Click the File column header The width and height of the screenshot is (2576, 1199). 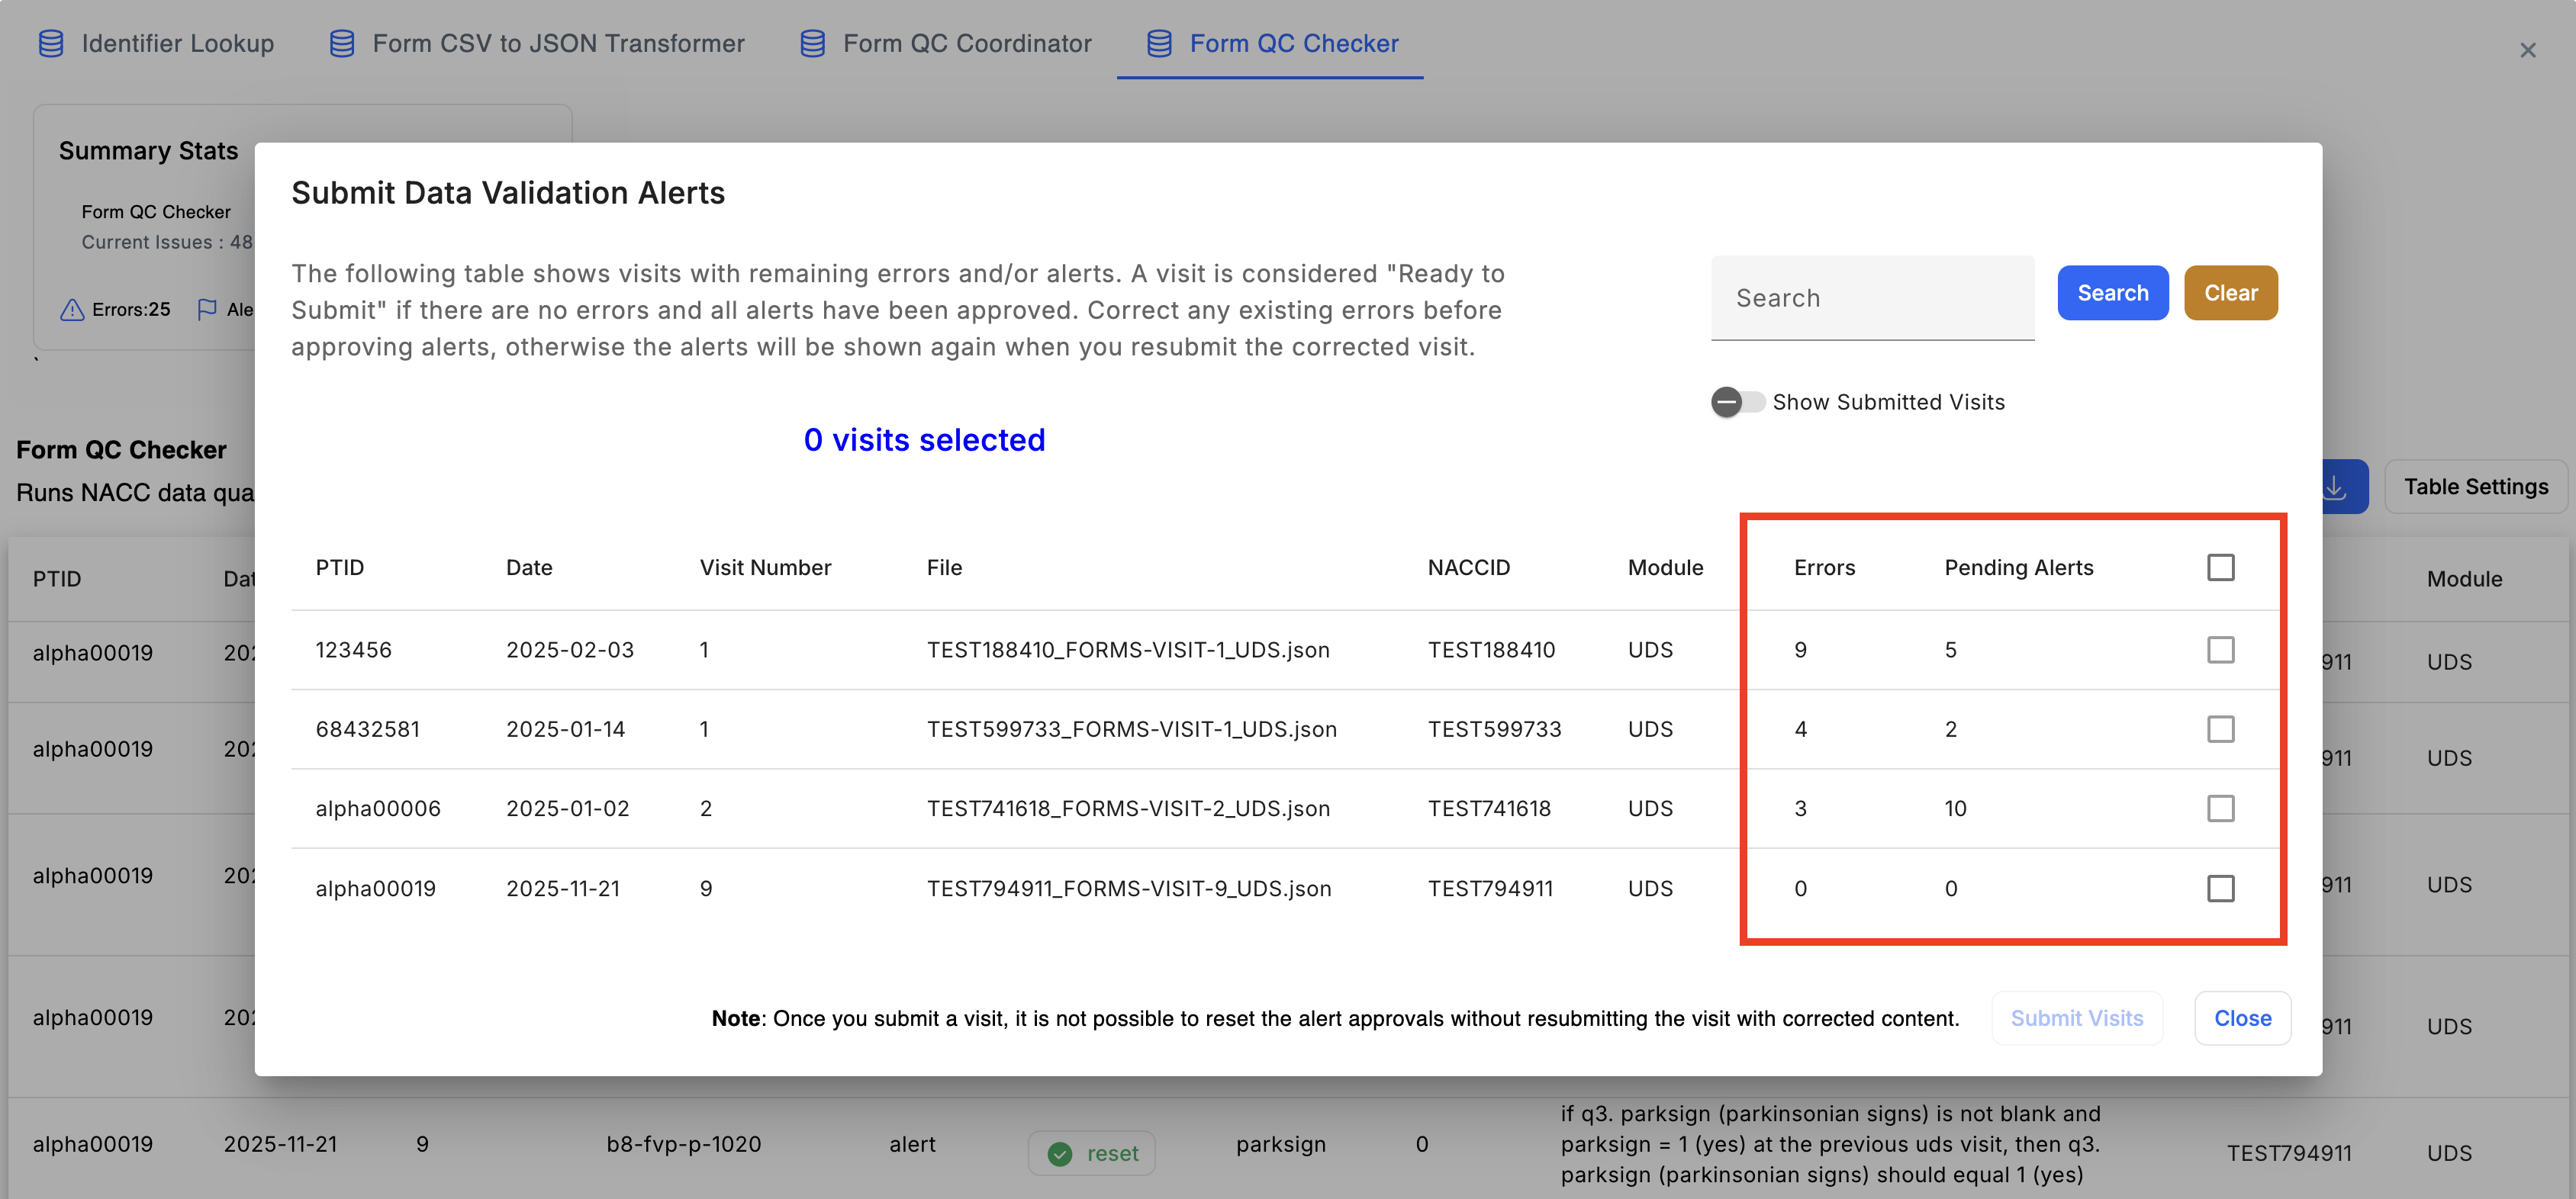tap(944, 567)
